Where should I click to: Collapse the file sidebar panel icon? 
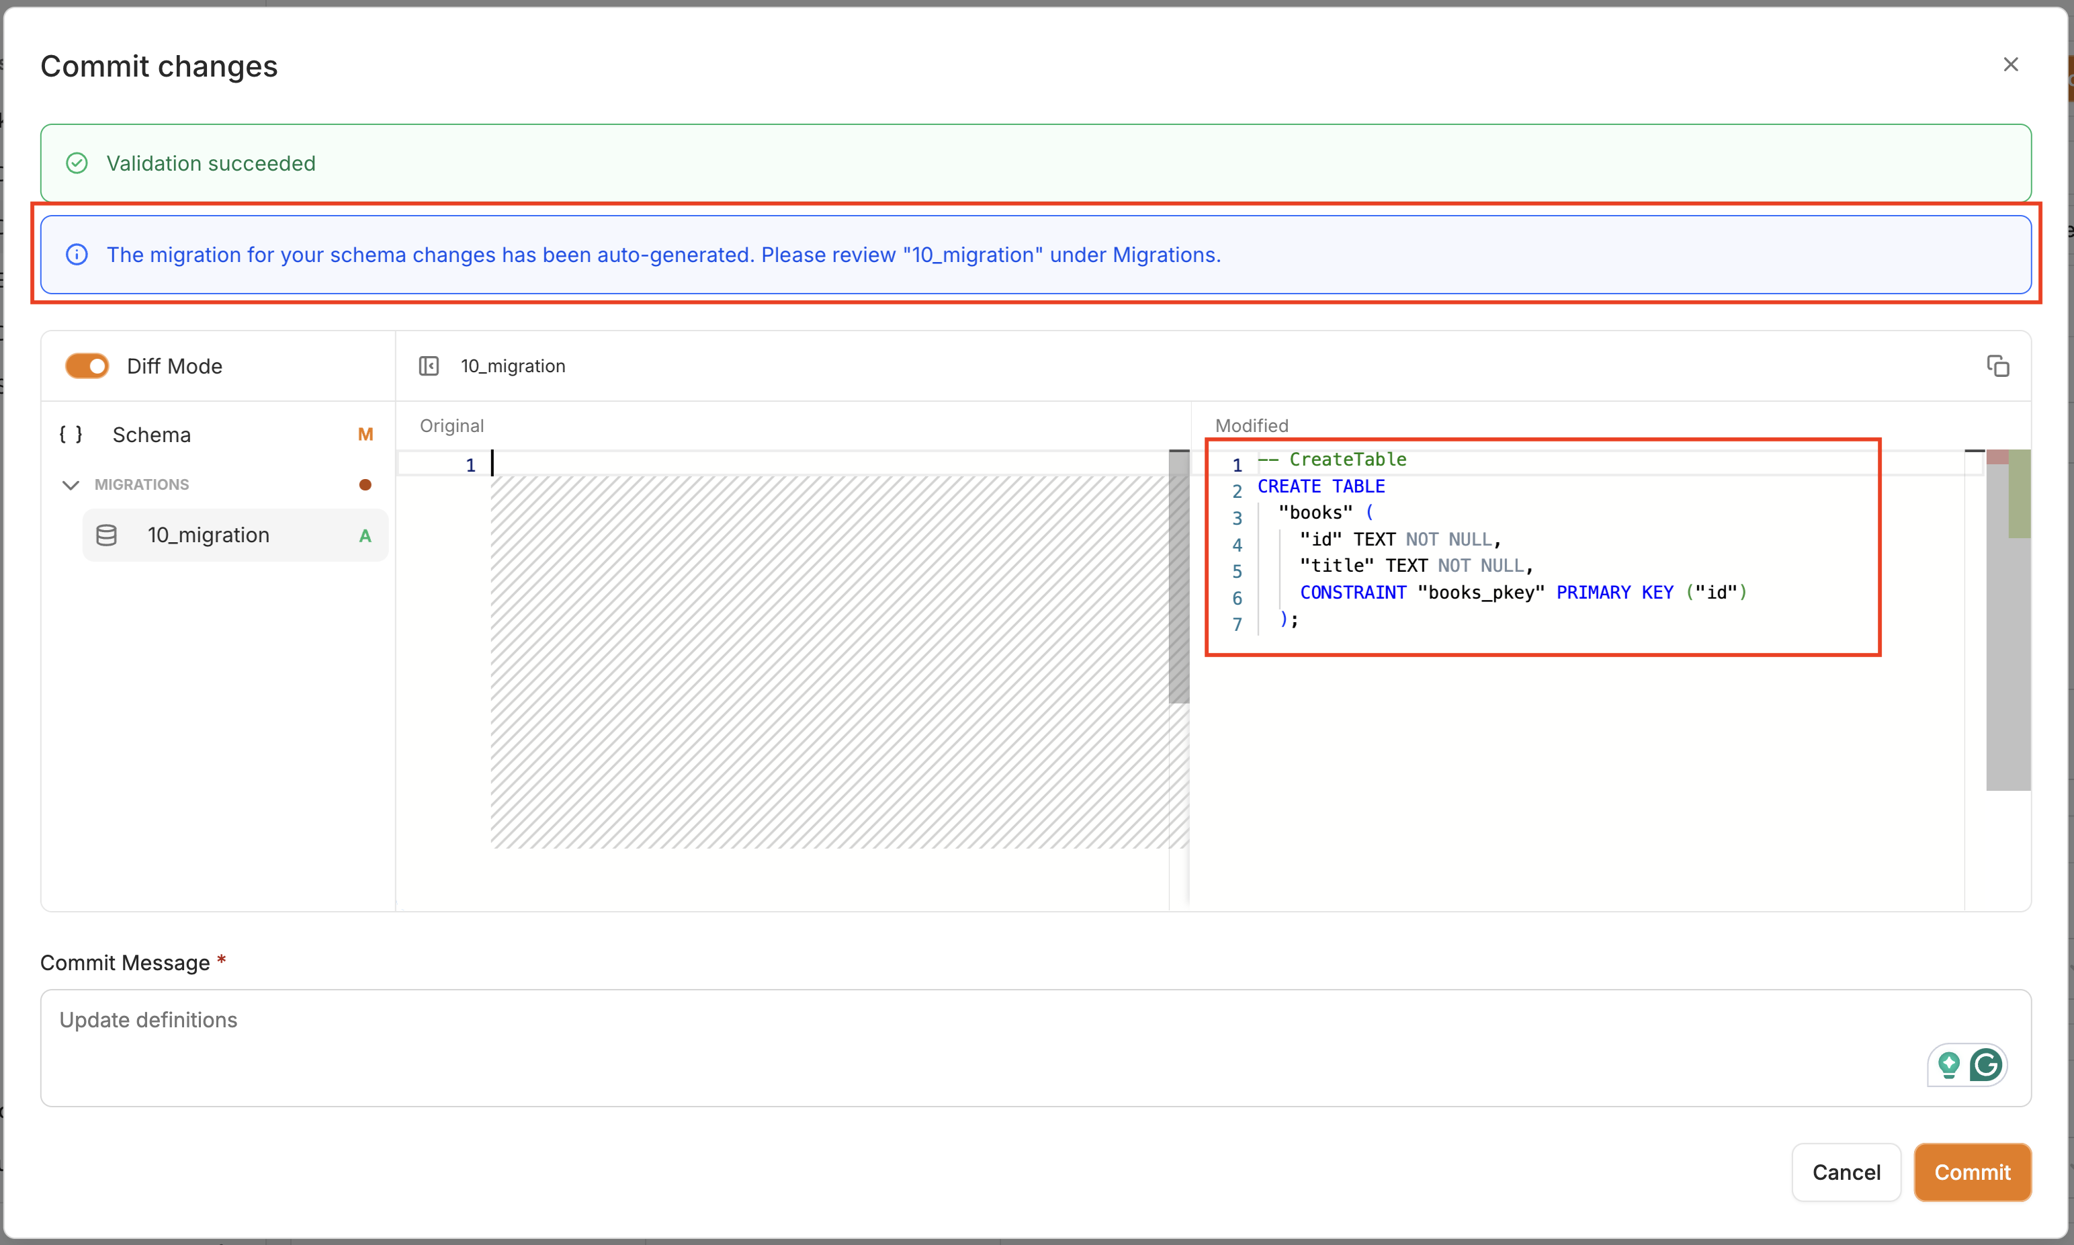tap(429, 366)
